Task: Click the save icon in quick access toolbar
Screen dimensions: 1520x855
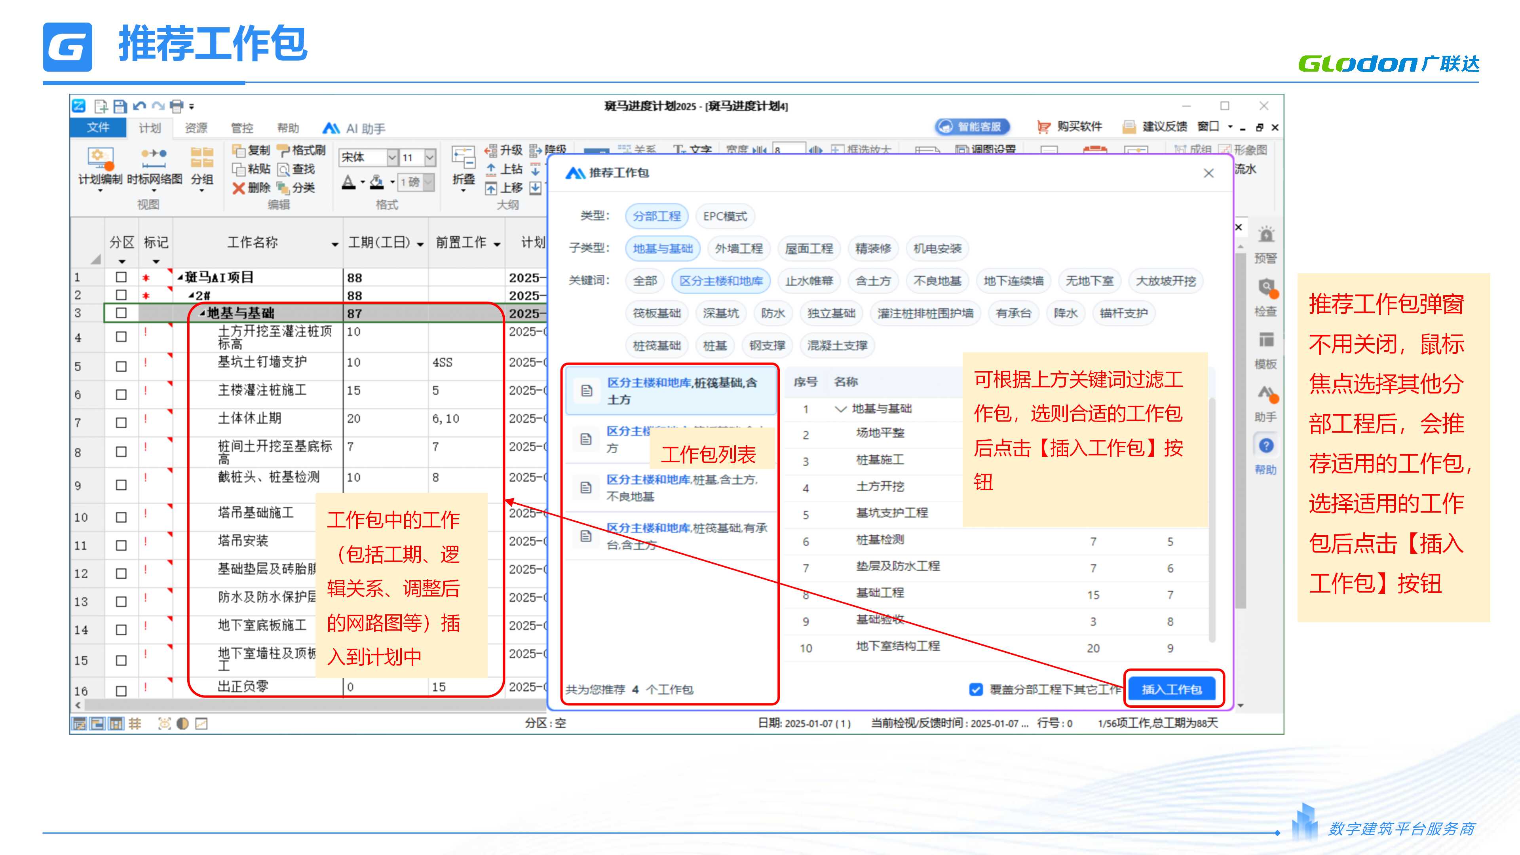Action: pos(120,106)
